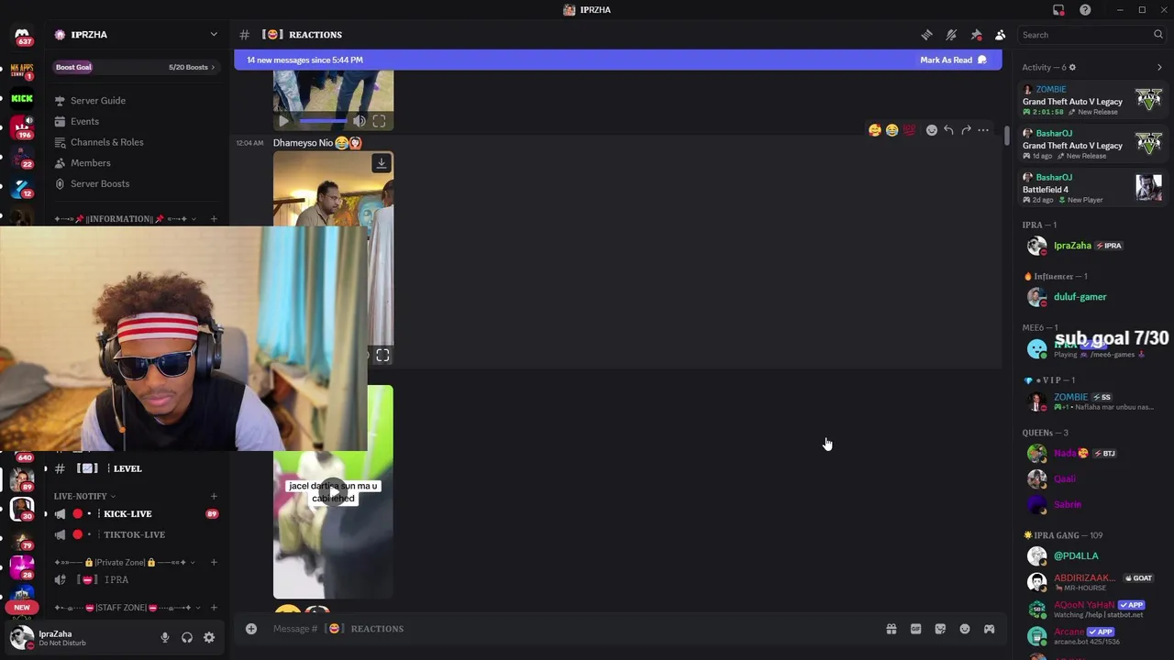1174x660 pixels.
Task: Open emoji picker in message bar
Action: pos(964,629)
